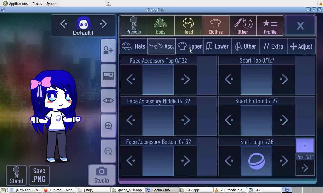
Task: Open the Head category
Action: [188, 25]
